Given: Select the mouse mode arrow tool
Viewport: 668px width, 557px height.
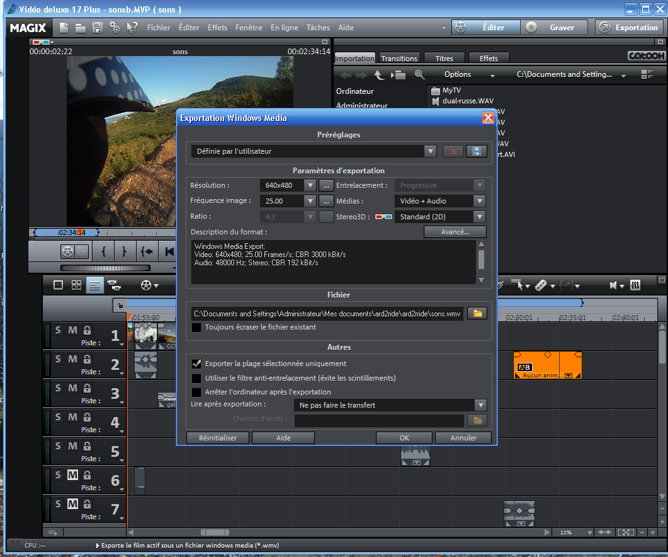Looking at the screenshot, I should click(x=519, y=285).
